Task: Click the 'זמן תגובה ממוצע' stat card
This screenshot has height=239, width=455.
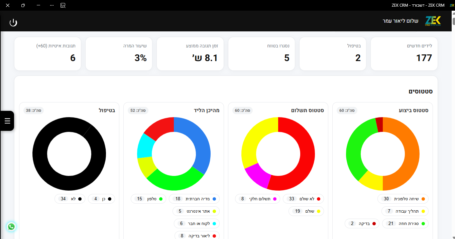Action: coord(190,54)
